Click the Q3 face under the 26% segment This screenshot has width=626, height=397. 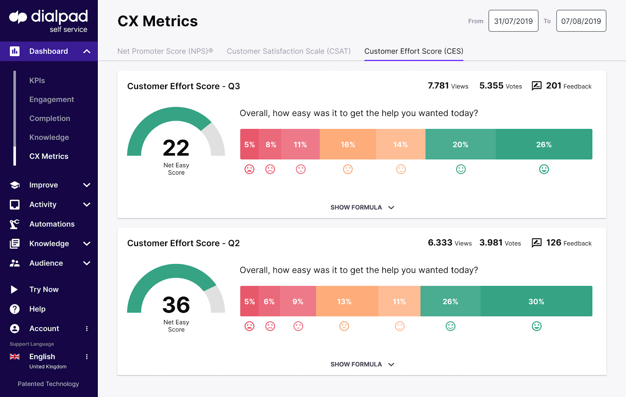(544, 169)
